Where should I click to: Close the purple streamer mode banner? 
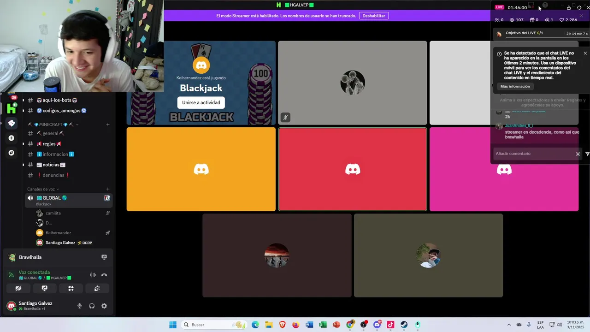581,16
